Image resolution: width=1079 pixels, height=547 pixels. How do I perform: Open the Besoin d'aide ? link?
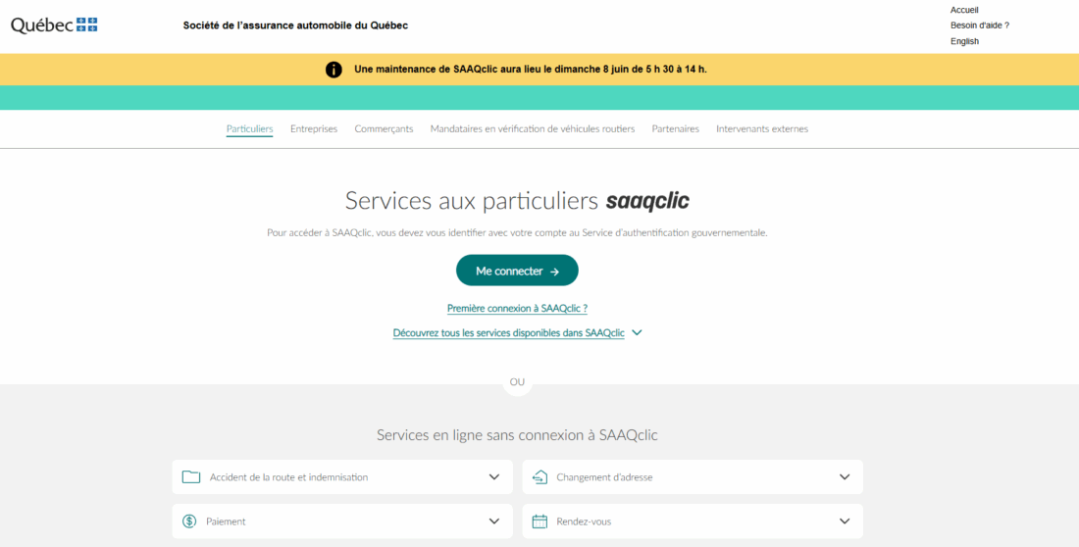(x=980, y=25)
